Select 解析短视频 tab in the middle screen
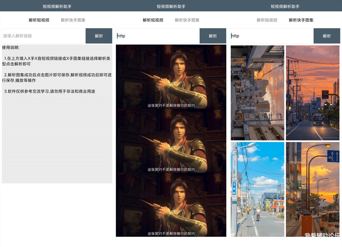This screenshot has width=342, height=247. pos(153,20)
